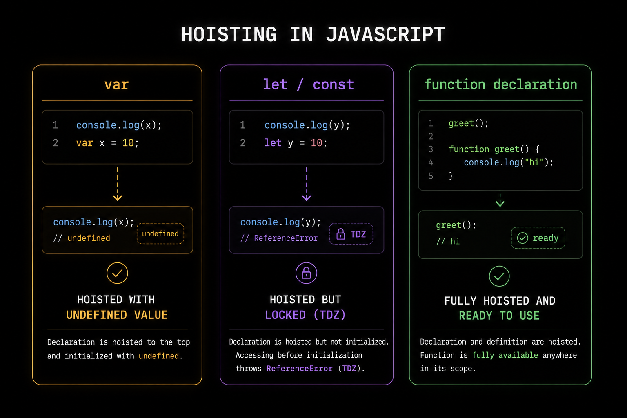Click the TDZ label in dashed badge
Screen dimensions: 627x418
[358, 234]
